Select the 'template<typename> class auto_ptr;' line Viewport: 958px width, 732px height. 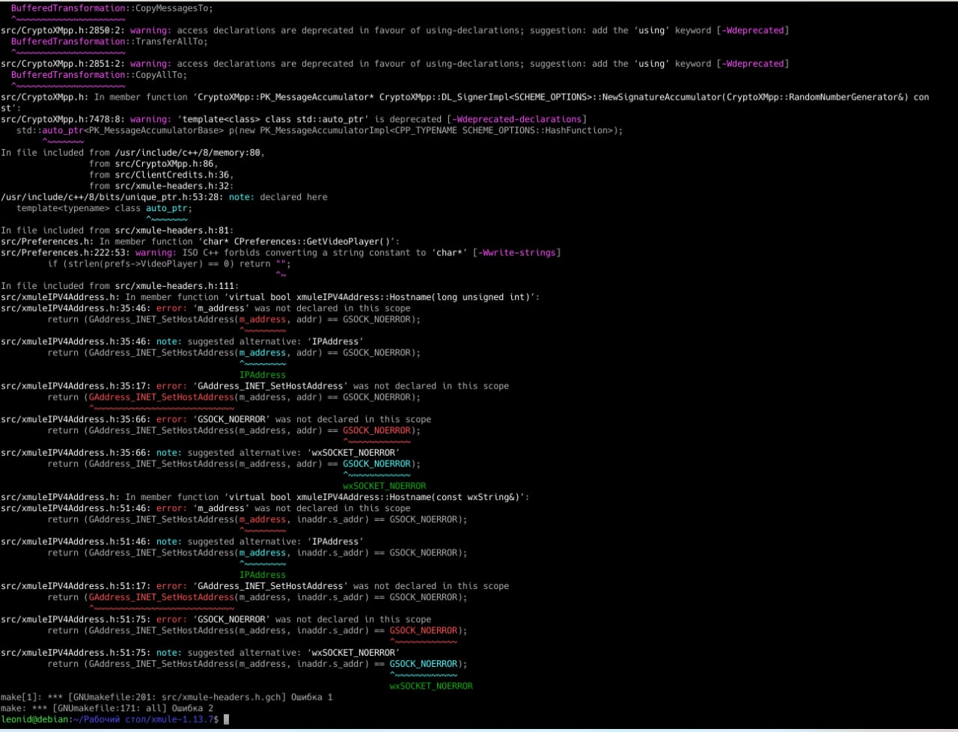pos(104,208)
